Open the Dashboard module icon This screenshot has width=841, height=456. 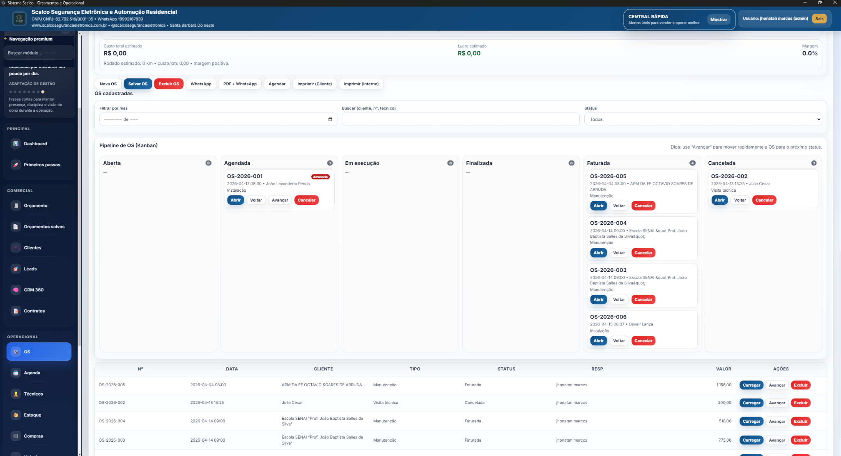pyautogui.click(x=16, y=144)
